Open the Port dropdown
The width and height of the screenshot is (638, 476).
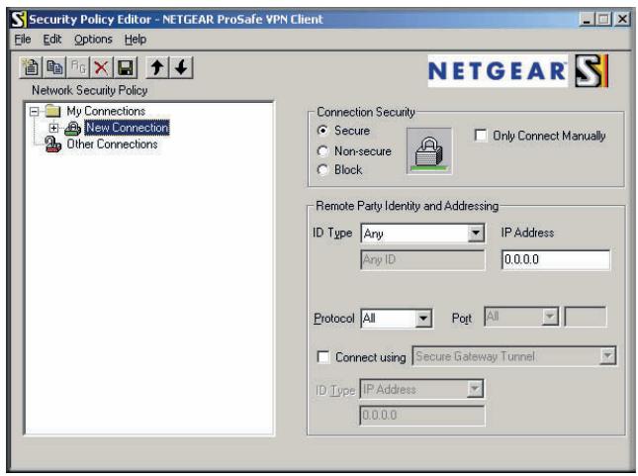550,317
